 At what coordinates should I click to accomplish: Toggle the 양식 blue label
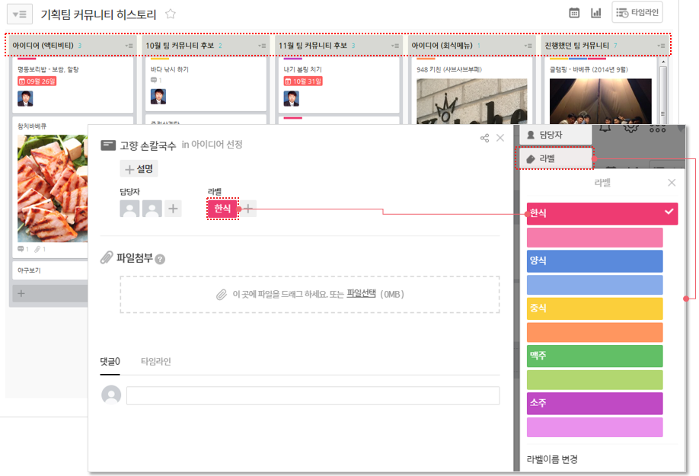point(595,261)
